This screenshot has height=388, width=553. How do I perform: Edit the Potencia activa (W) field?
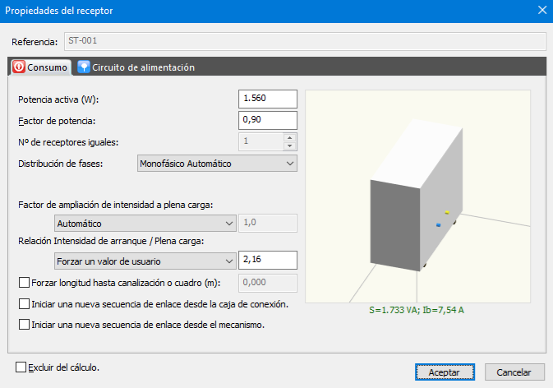(268, 99)
